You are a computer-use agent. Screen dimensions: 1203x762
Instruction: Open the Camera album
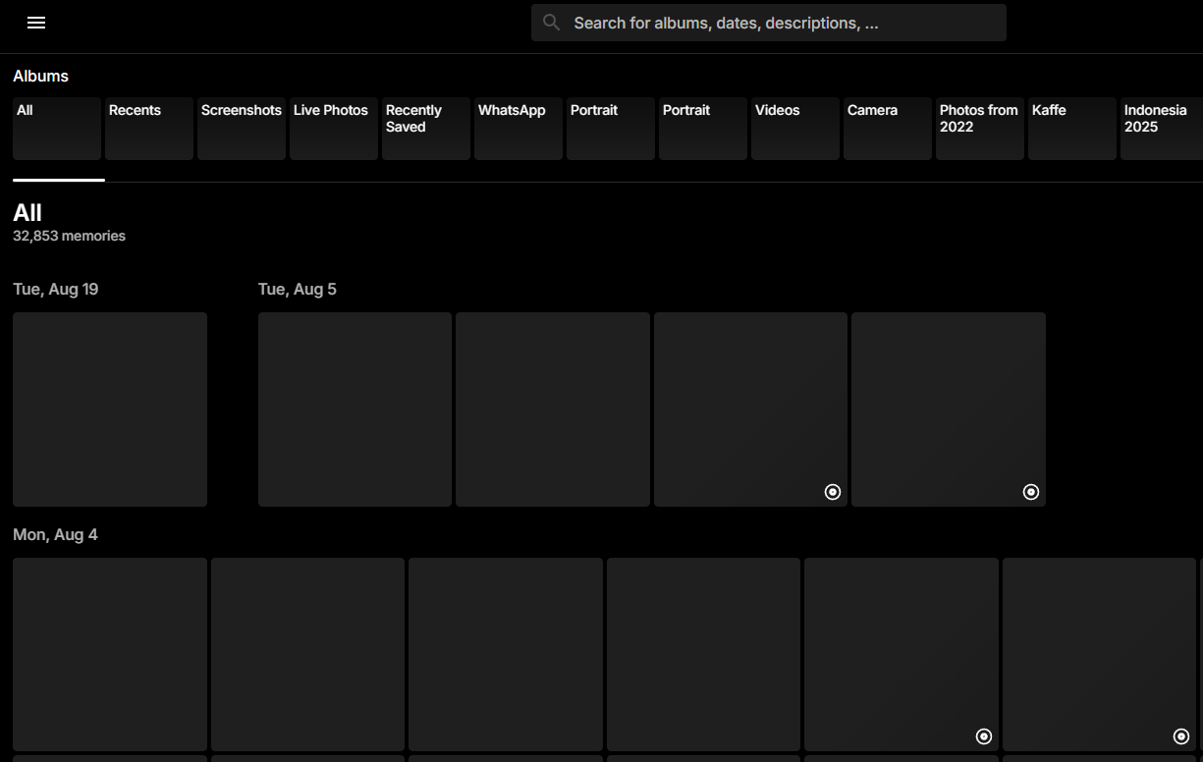tap(888, 129)
